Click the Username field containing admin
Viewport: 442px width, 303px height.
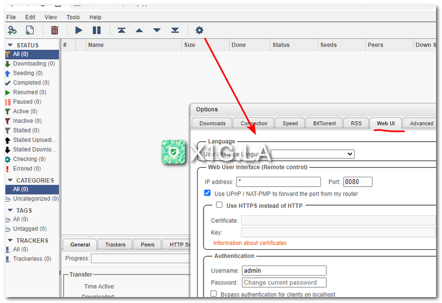284,271
